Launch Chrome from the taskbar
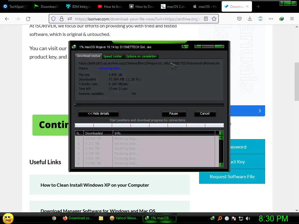The image size is (299, 224). (54, 218)
